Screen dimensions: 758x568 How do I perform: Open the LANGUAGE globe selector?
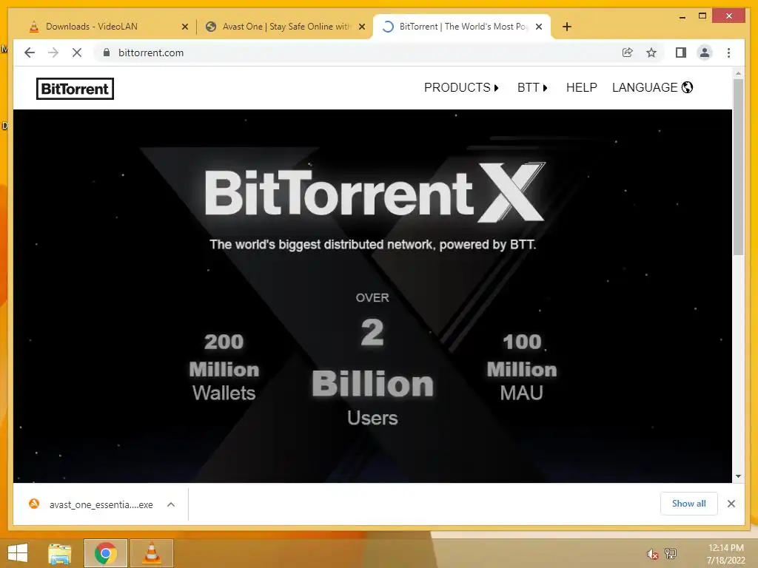(652, 87)
